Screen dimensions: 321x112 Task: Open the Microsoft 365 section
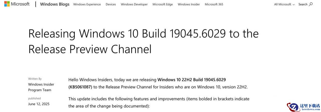(214, 4)
